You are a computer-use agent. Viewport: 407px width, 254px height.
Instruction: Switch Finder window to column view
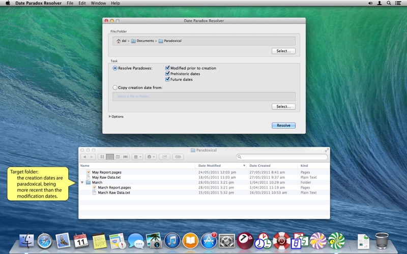click(118, 157)
